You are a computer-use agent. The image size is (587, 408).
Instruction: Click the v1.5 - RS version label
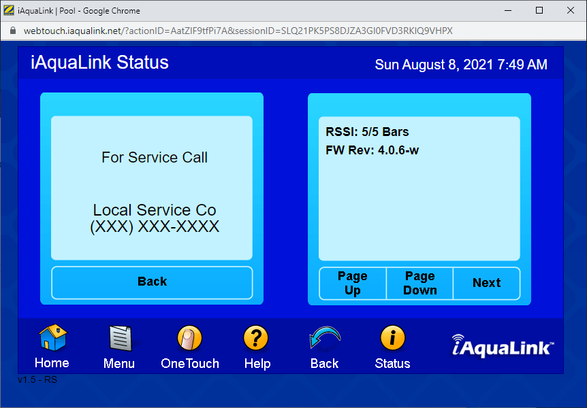click(x=37, y=380)
